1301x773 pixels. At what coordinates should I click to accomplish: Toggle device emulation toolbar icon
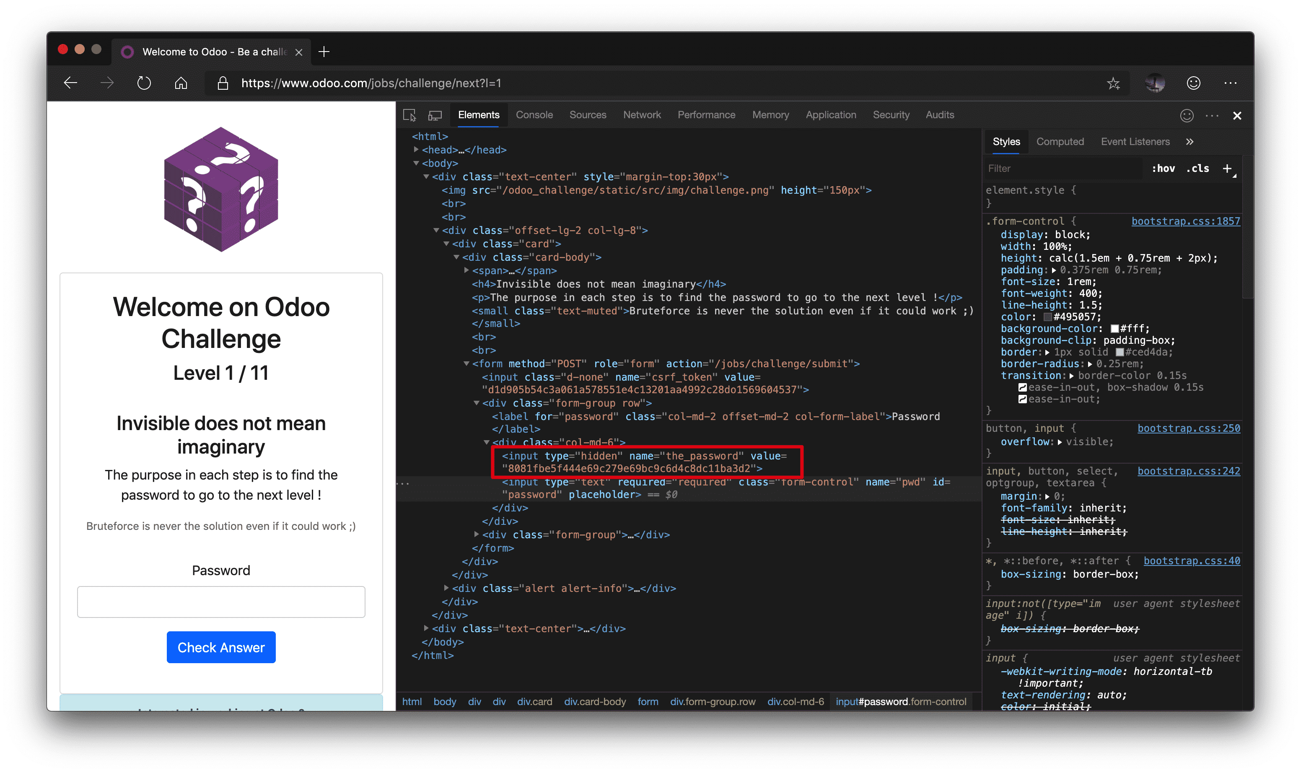pos(435,115)
